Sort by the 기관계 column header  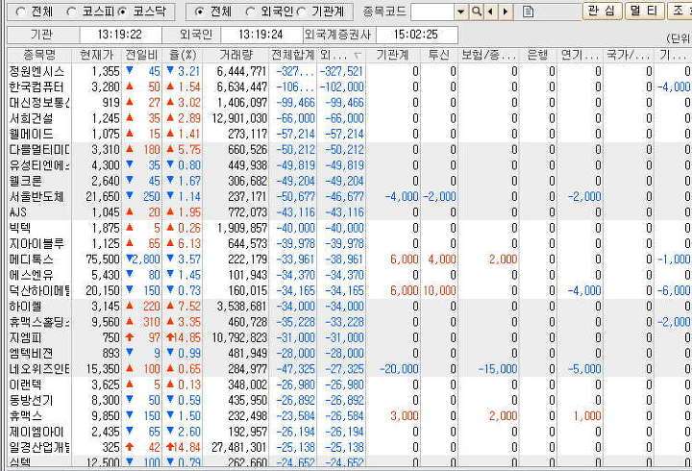[393, 55]
